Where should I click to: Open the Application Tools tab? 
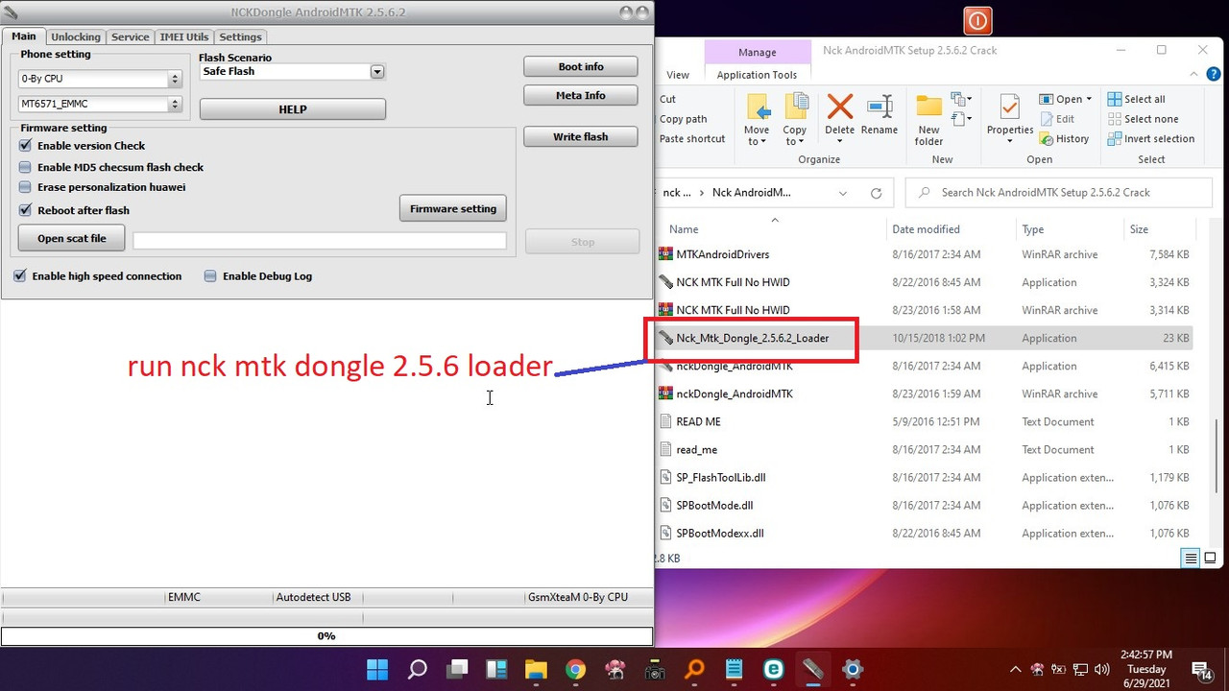[x=757, y=75]
